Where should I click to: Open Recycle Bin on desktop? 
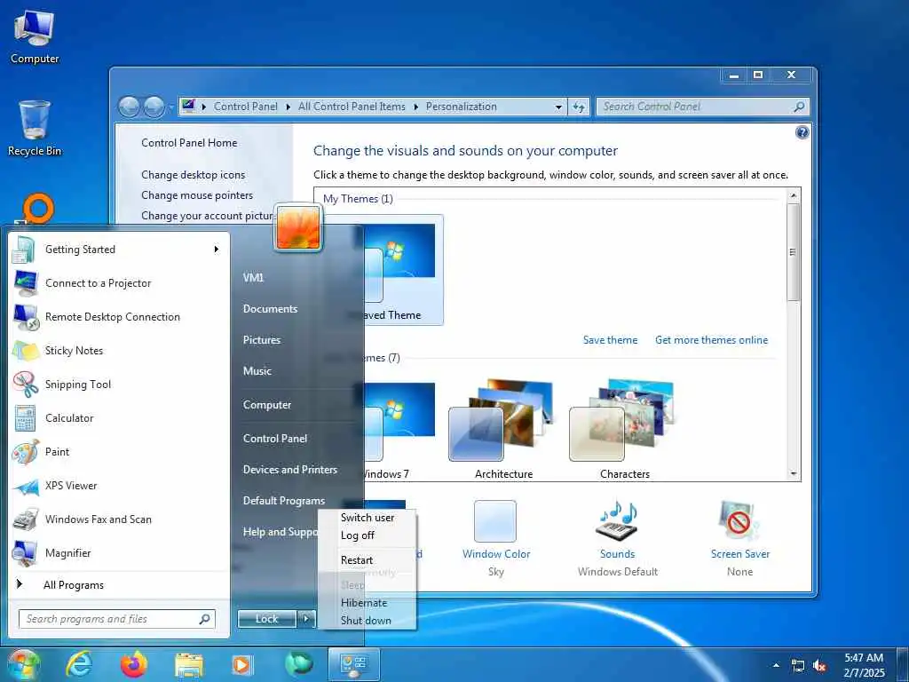35,128
